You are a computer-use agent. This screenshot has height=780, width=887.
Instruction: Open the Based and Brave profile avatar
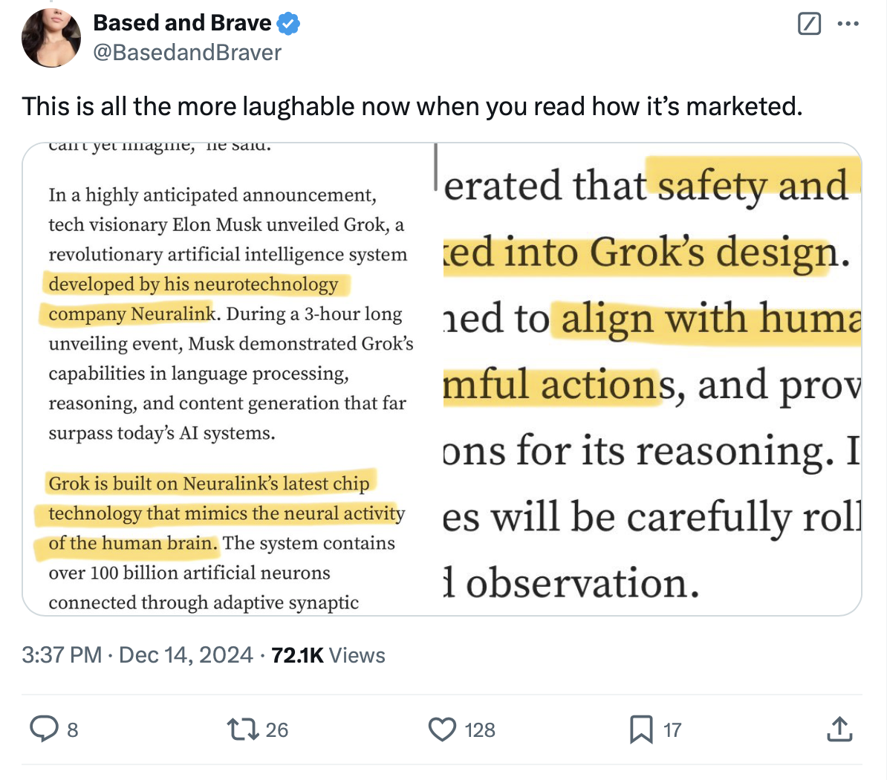point(51,38)
